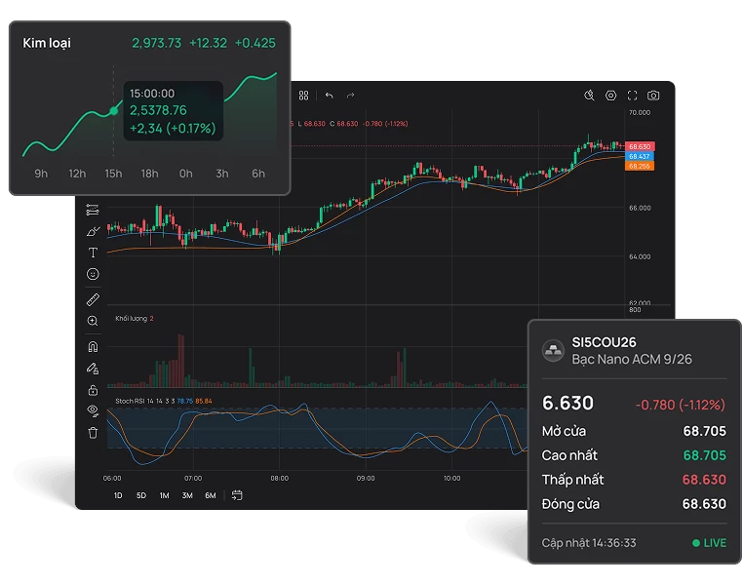
Task: Select the Brush drawing tool
Action: coord(93,231)
